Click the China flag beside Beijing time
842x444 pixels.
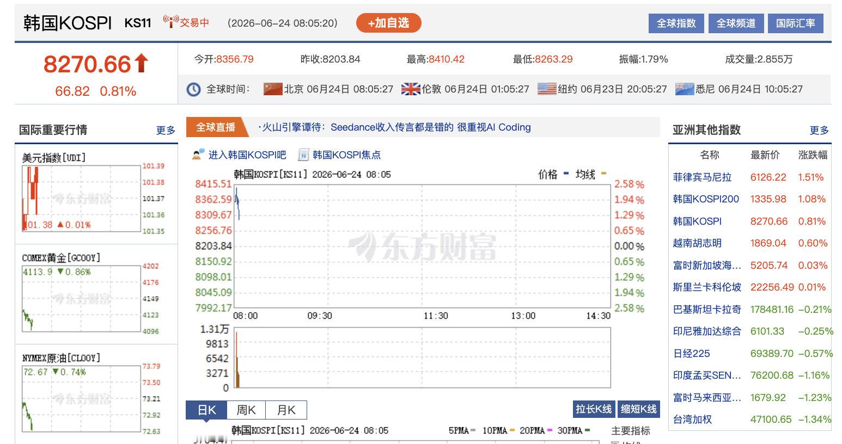(273, 89)
